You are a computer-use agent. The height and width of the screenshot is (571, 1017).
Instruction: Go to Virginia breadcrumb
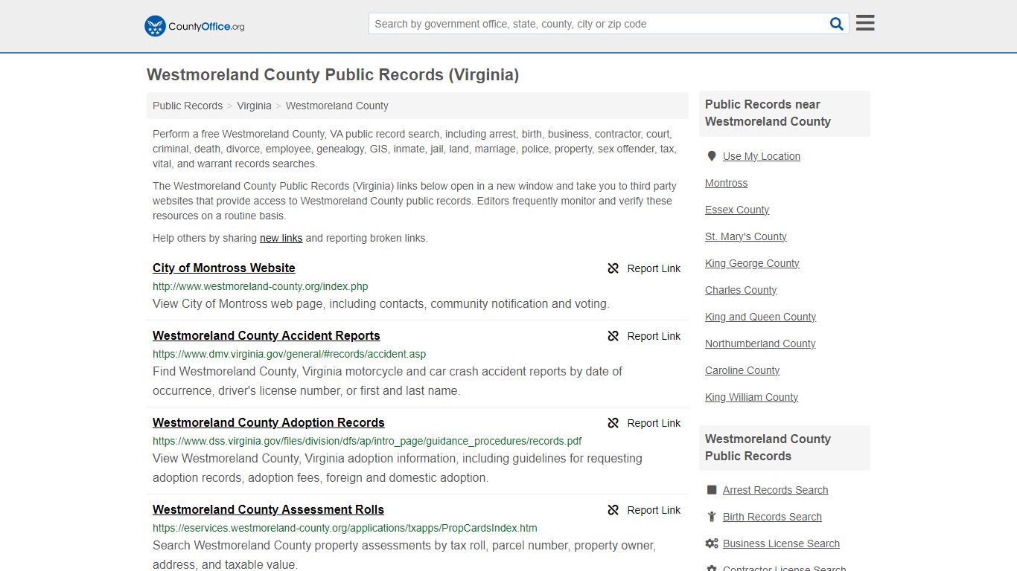[254, 106]
